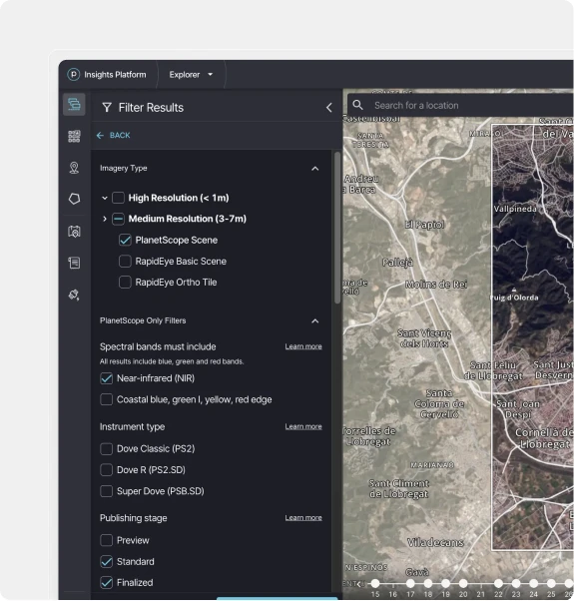Open Learn more for Instrument type
Viewport: 574px width, 601px height.
pyautogui.click(x=303, y=426)
